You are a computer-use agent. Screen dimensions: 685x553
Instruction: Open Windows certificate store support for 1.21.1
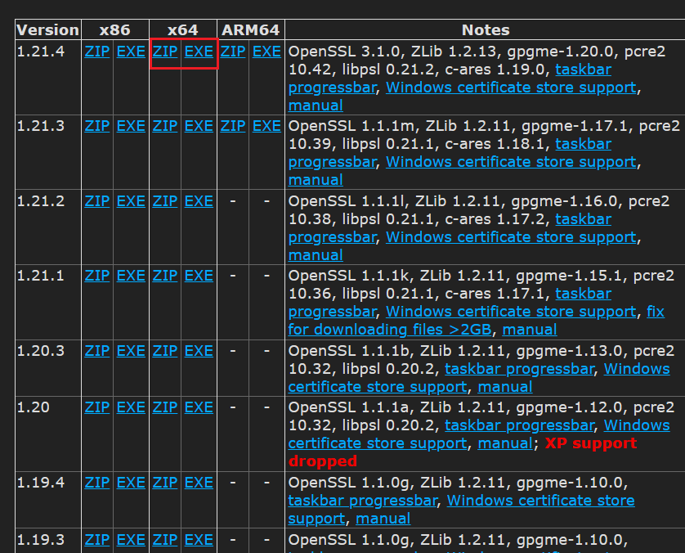pos(511,311)
